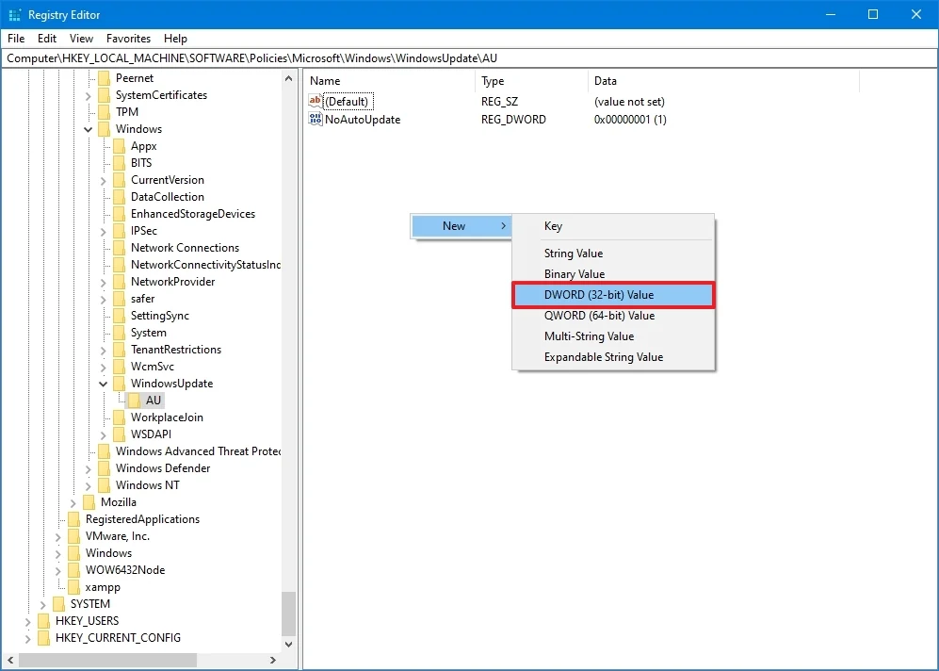
Task: Click the WOW6432Node folder icon
Action: click(74, 570)
